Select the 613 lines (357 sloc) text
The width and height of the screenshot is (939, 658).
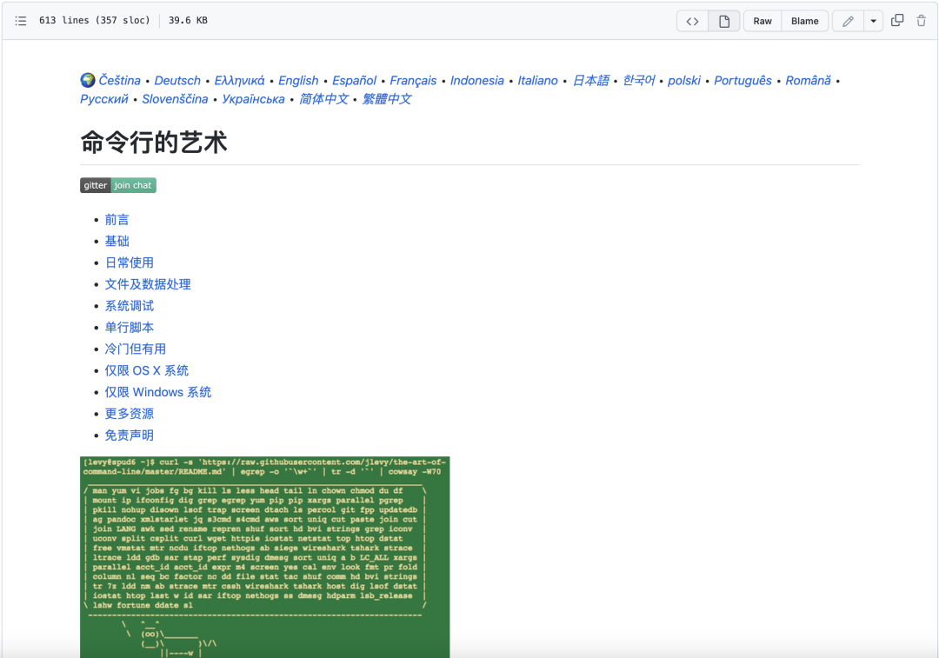95,20
